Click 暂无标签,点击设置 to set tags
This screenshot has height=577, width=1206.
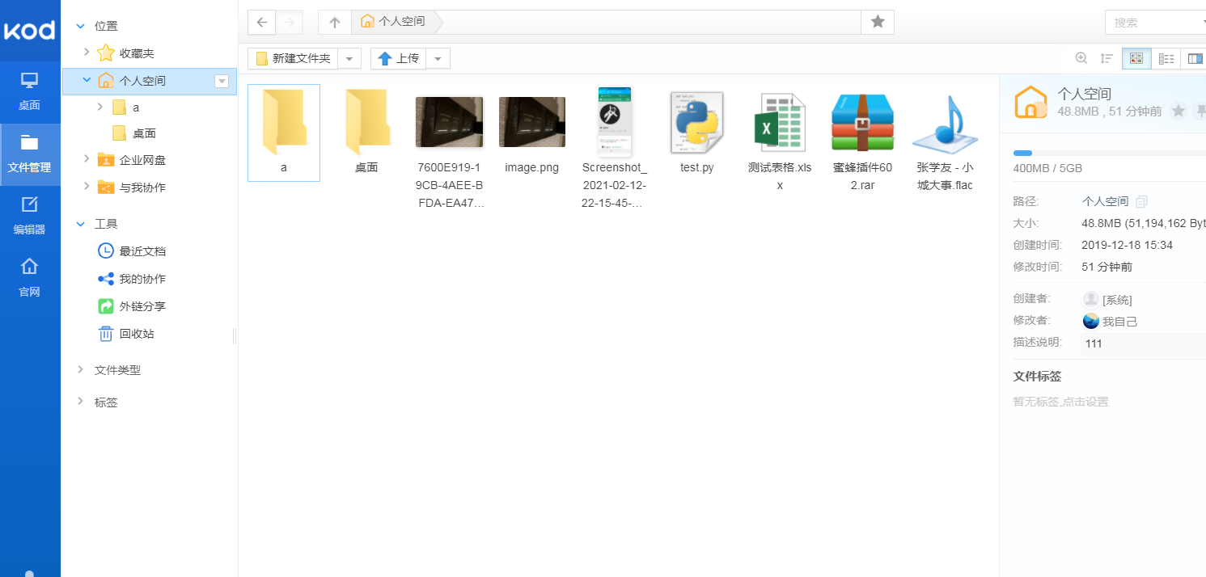coord(1060,402)
